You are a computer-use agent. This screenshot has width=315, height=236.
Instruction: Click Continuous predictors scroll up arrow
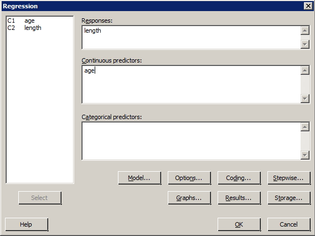point(304,70)
